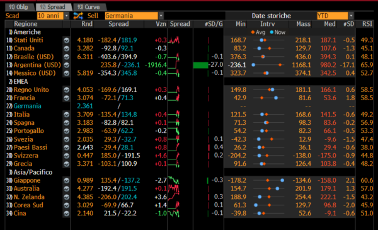Open the Oblg tab
The height and width of the screenshot is (230, 378).
click(x=19, y=7)
